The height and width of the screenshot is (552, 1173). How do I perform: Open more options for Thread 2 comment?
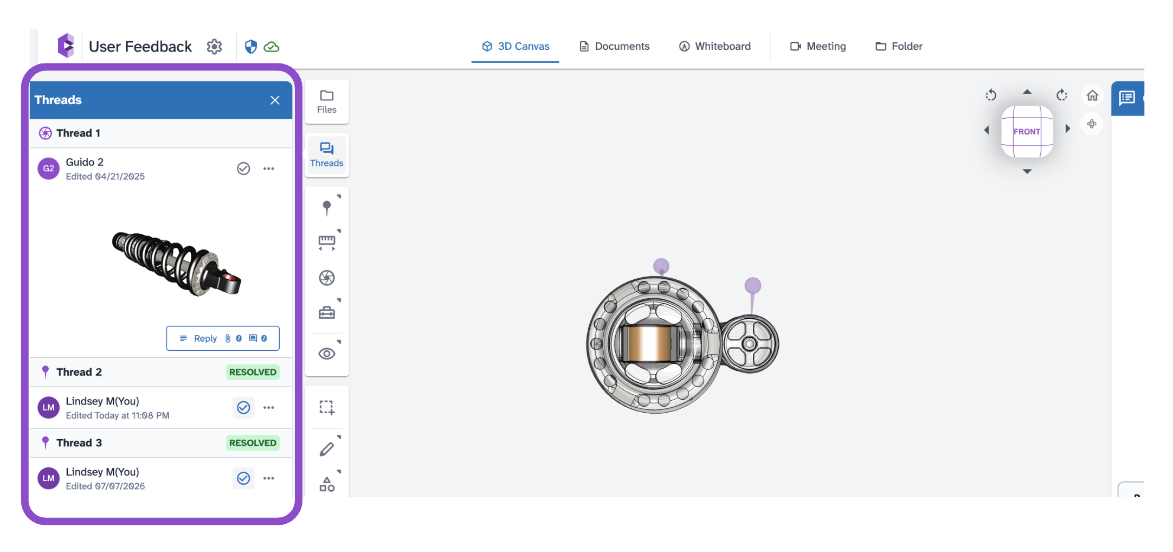(x=269, y=407)
